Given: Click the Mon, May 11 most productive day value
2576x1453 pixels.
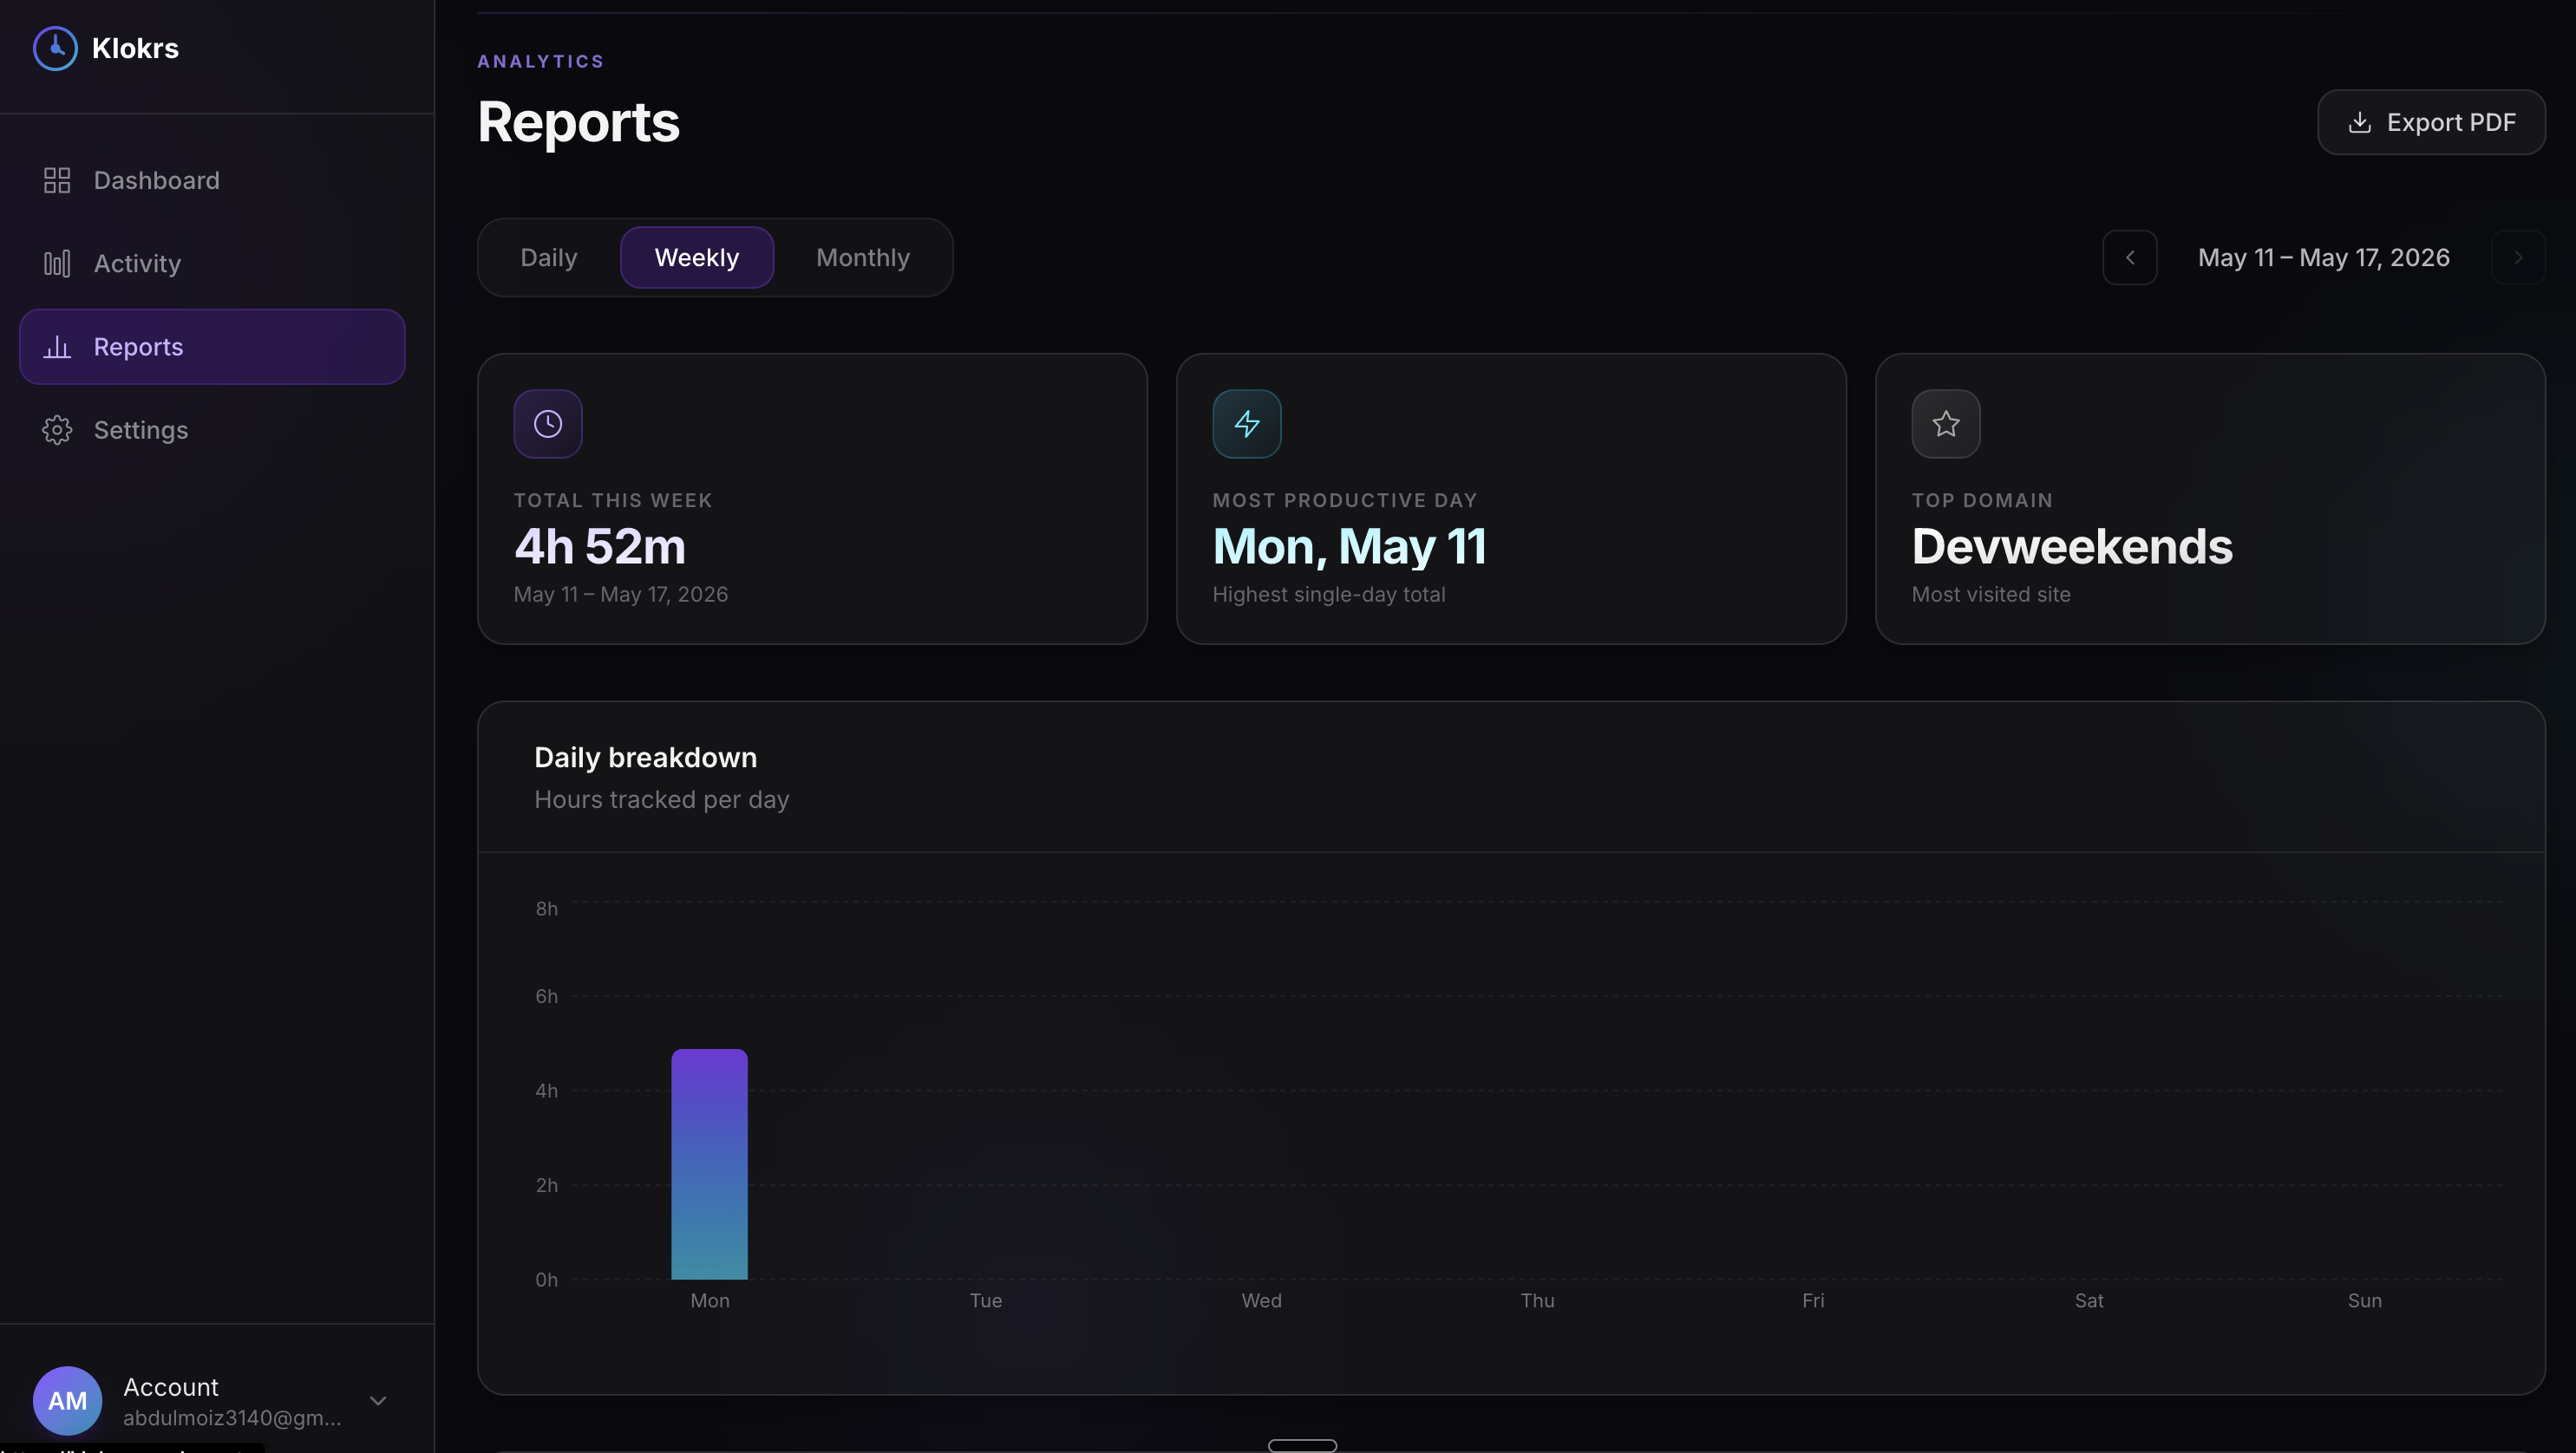Looking at the screenshot, I should (1349, 547).
